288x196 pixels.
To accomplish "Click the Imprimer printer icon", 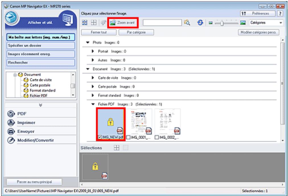I will point(11,122).
